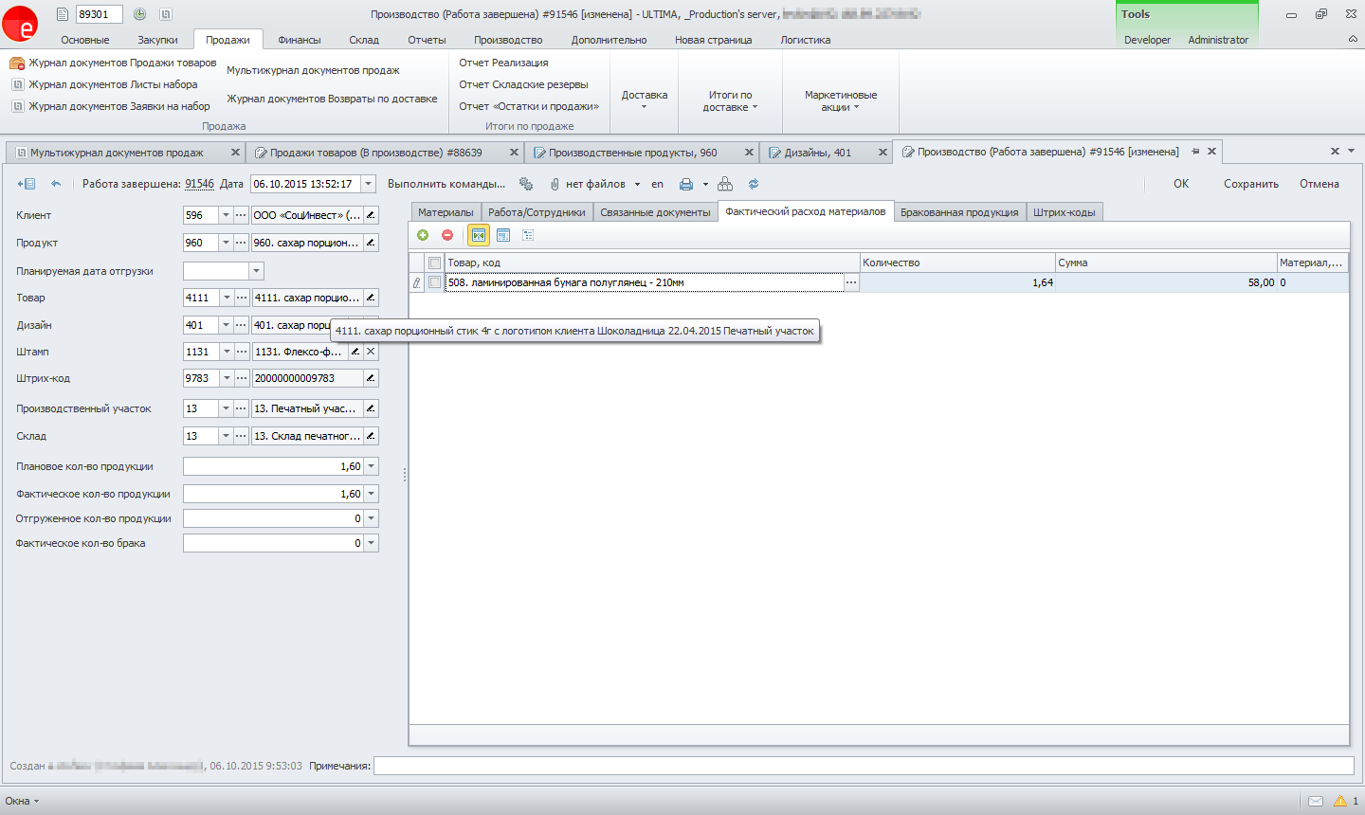Expand the Планируемая дата отгрузки dropdown
Viewport: 1365px width, 815px height.
(x=256, y=271)
